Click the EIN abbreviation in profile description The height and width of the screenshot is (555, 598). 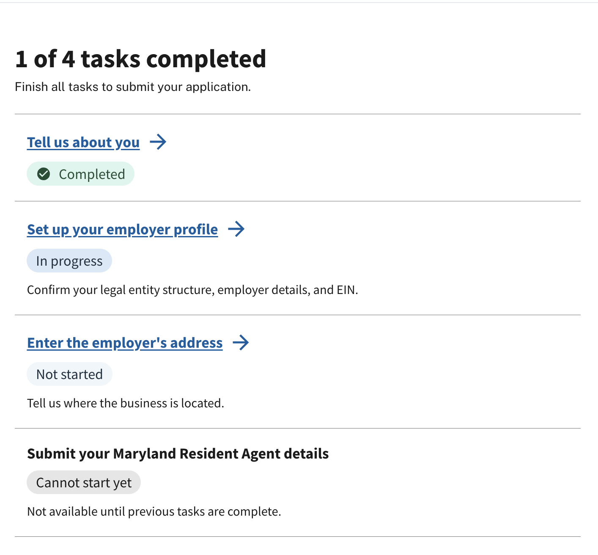coord(346,290)
